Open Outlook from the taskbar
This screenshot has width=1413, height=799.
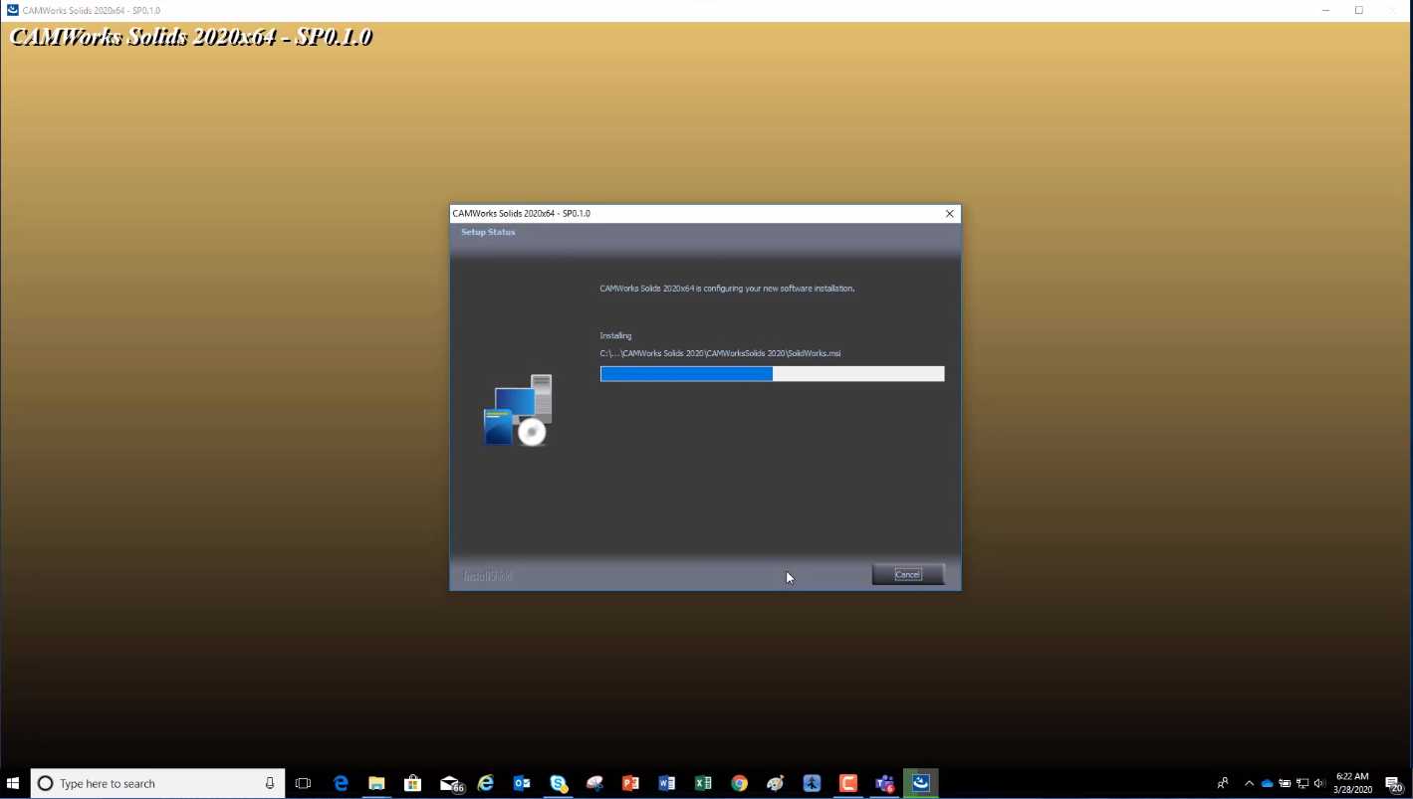click(x=522, y=783)
